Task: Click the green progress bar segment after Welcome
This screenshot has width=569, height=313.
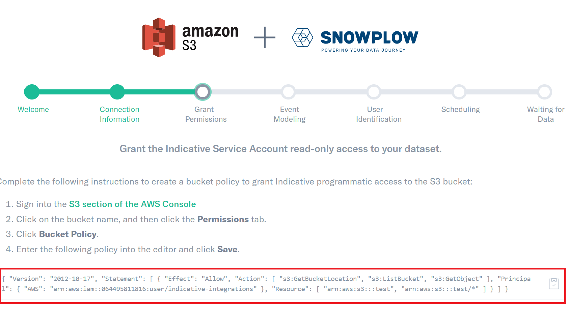Action: point(75,92)
